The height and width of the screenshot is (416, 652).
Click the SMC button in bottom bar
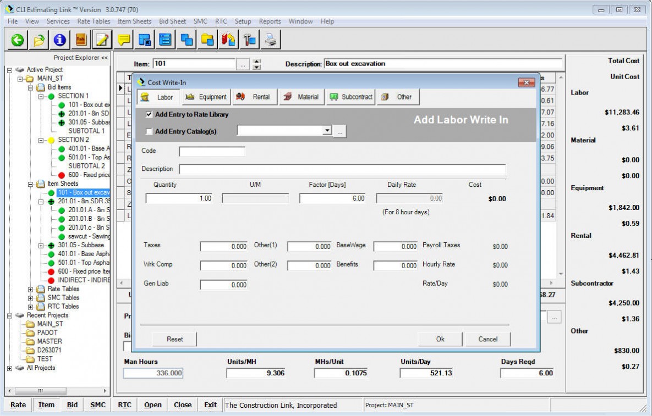[x=98, y=405]
